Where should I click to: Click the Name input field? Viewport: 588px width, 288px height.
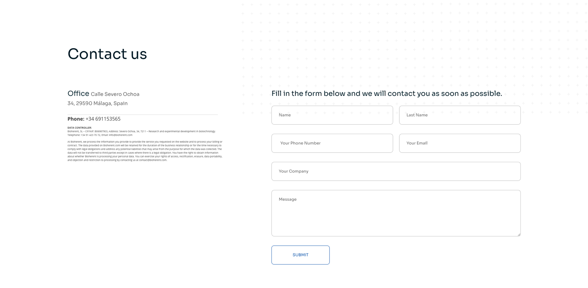[332, 115]
